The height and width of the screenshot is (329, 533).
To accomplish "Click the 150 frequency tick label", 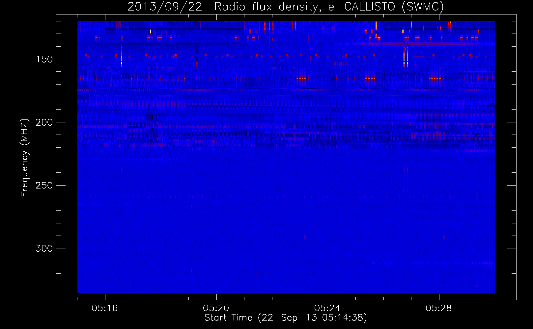I will point(44,59).
